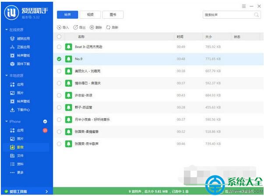Open 应用 under 本地资源 section

pyautogui.click(x=17, y=84)
